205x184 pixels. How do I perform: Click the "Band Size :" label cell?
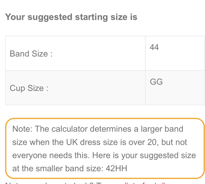(31, 54)
